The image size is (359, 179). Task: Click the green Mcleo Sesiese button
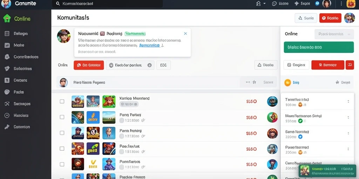(319, 47)
